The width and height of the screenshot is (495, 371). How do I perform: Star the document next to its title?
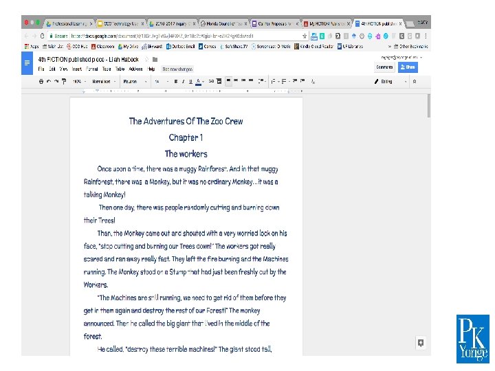[x=147, y=59]
